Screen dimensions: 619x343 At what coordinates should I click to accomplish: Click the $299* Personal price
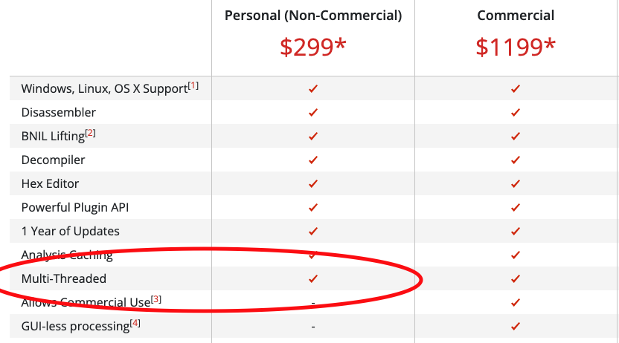(313, 47)
